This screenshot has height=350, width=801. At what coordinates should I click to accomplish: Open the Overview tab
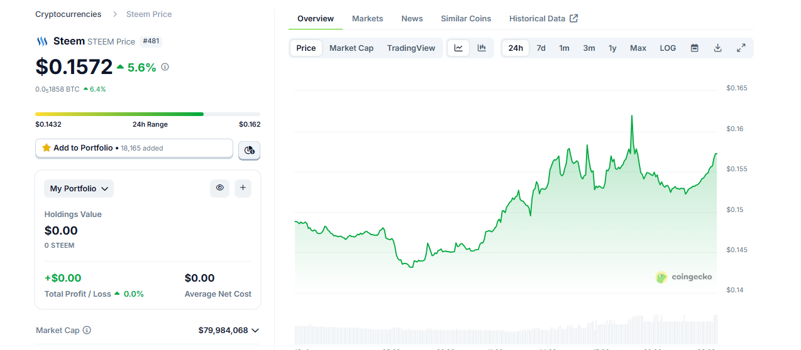coord(316,19)
